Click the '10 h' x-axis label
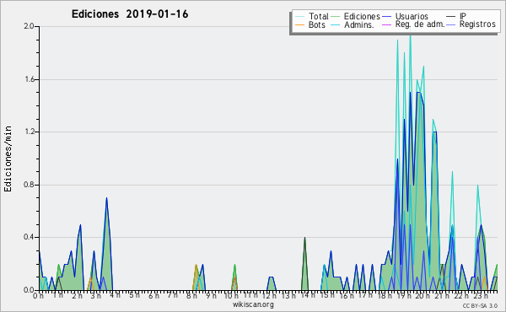 231,296
